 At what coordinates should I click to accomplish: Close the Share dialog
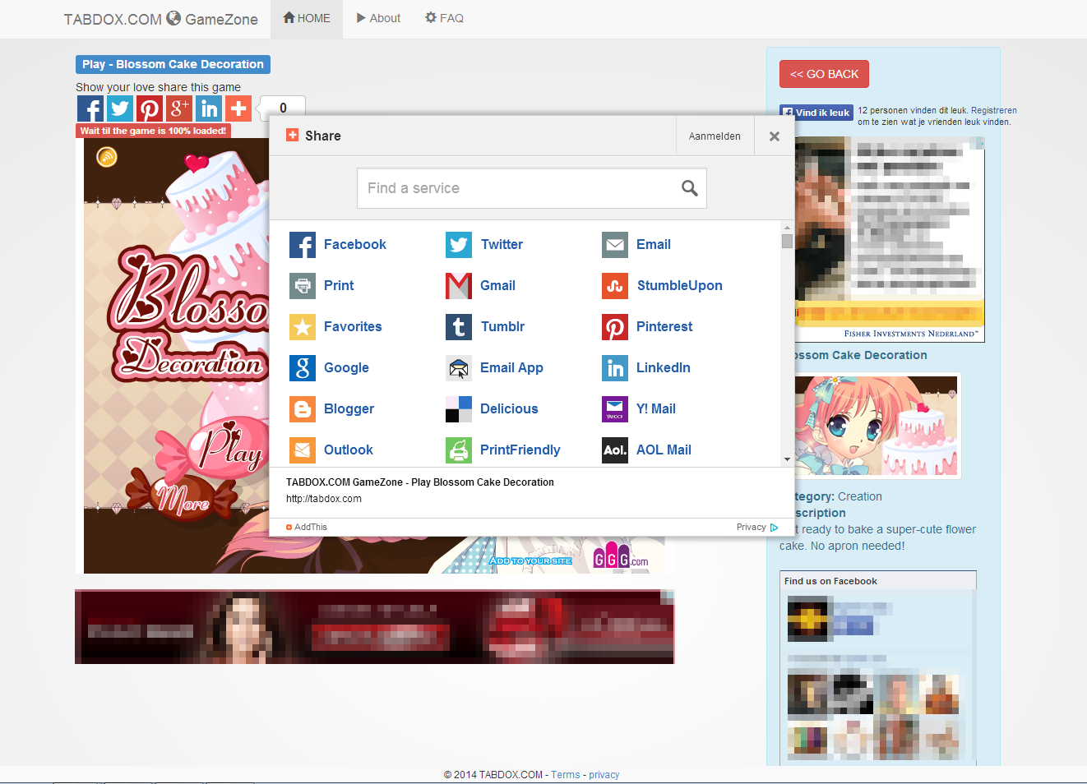774,136
